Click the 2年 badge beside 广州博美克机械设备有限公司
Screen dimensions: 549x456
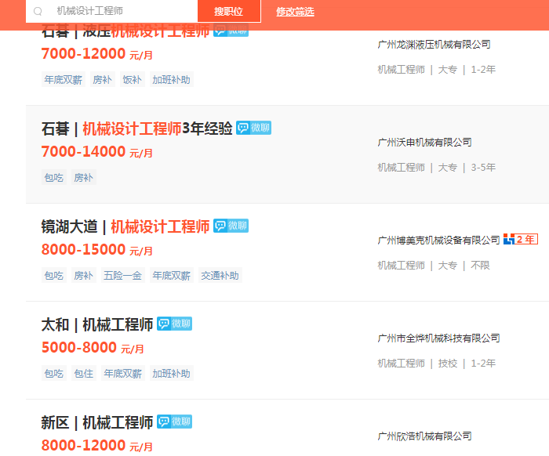click(521, 239)
